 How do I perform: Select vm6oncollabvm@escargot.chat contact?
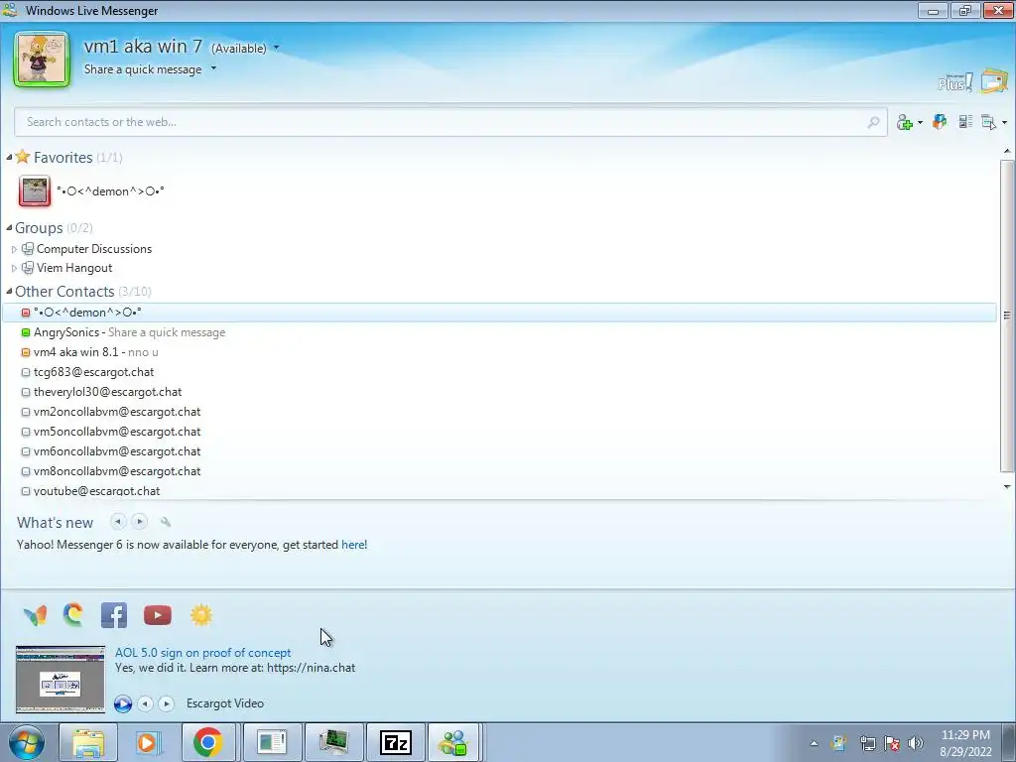(x=117, y=451)
